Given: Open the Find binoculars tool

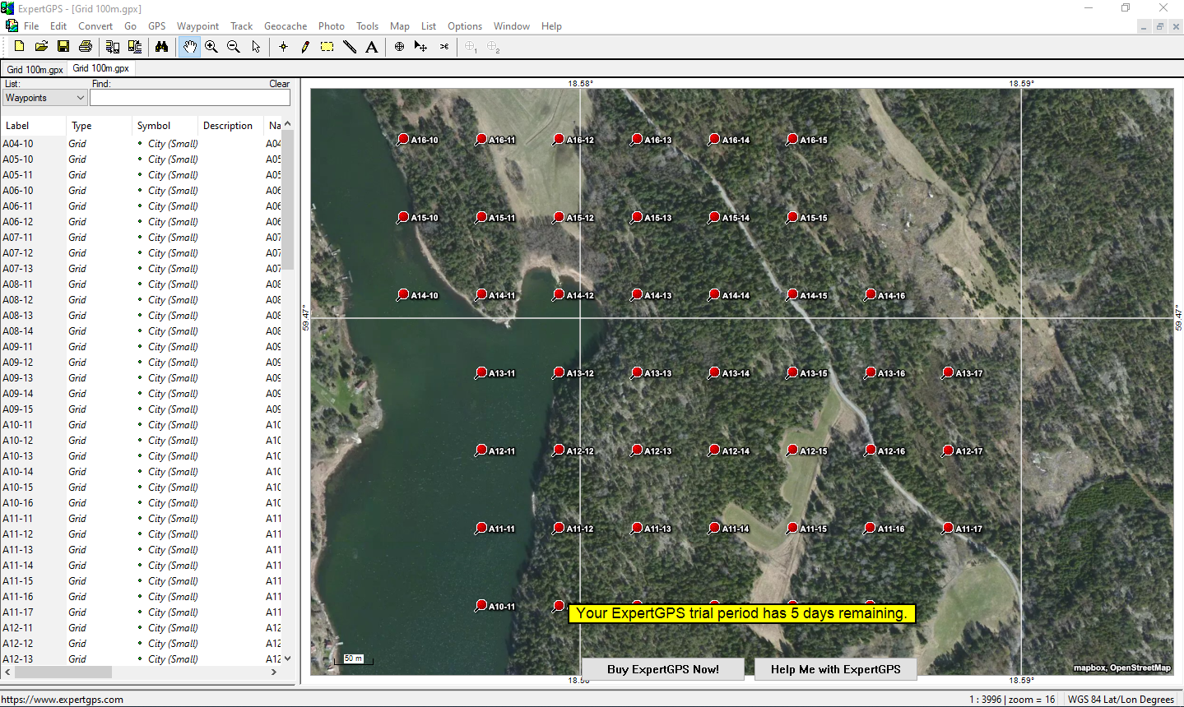Looking at the screenshot, I should [161, 47].
